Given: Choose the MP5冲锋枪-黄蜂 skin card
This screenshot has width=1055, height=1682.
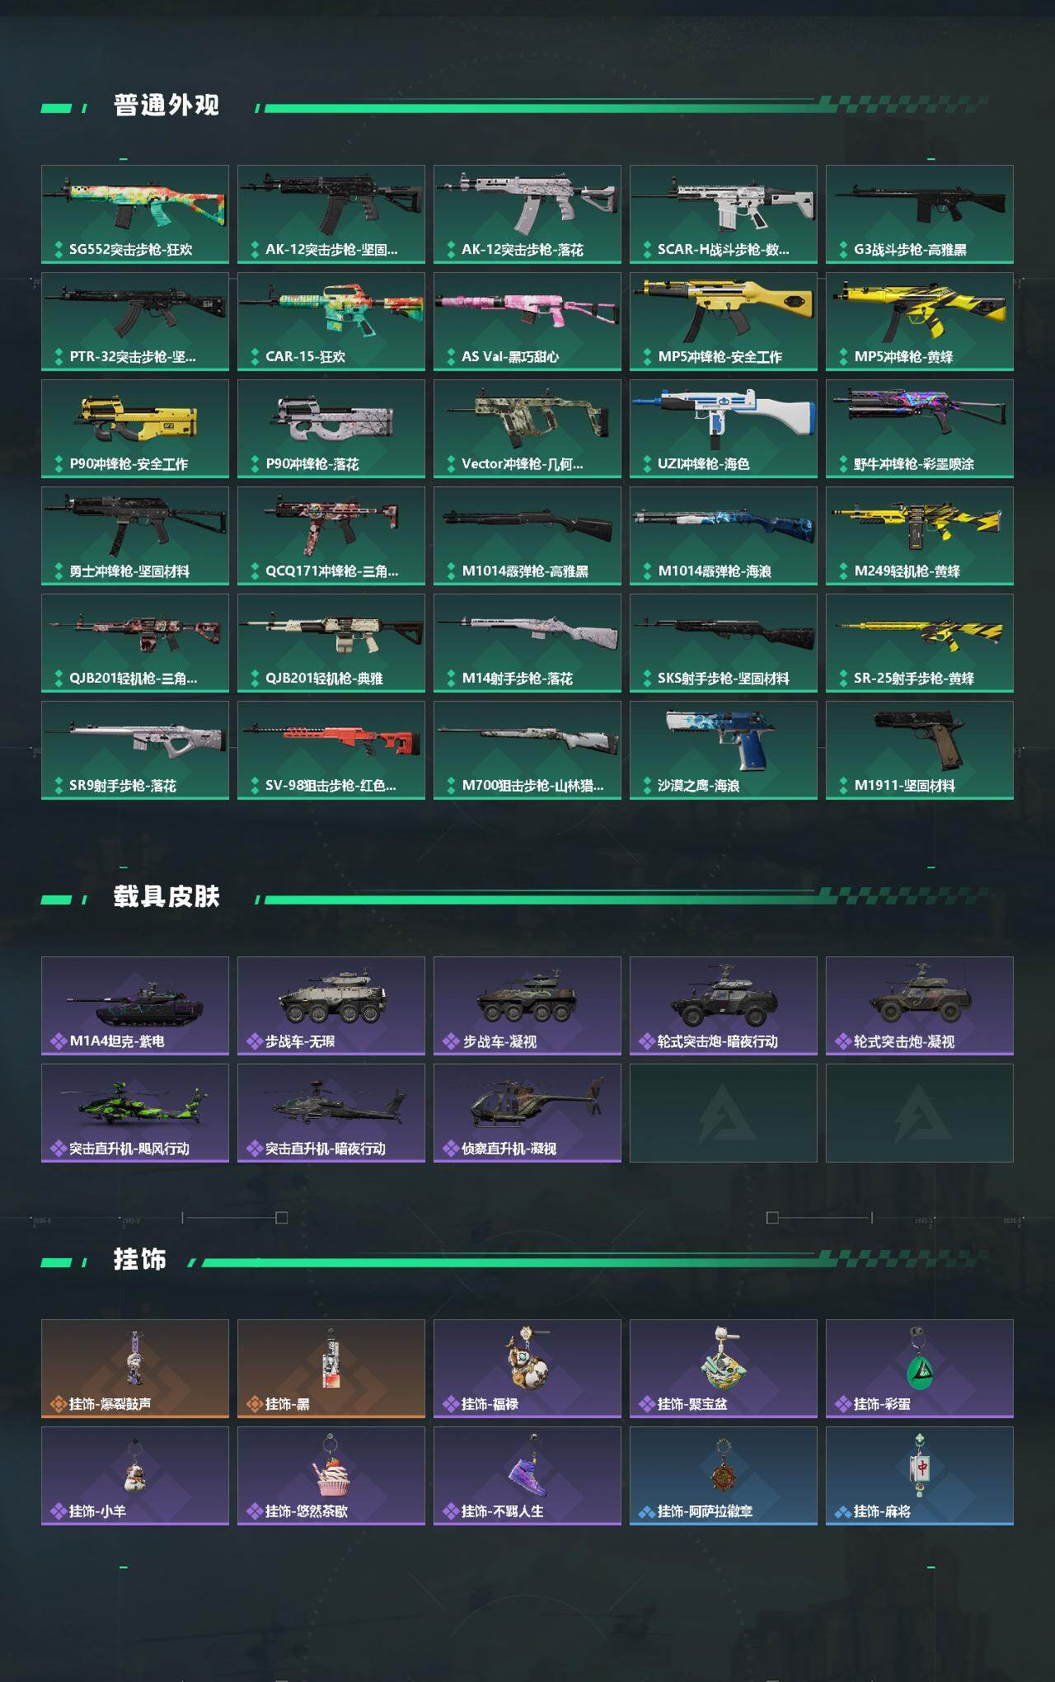Looking at the screenshot, I should pyautogui.click(x=920, y=322).
